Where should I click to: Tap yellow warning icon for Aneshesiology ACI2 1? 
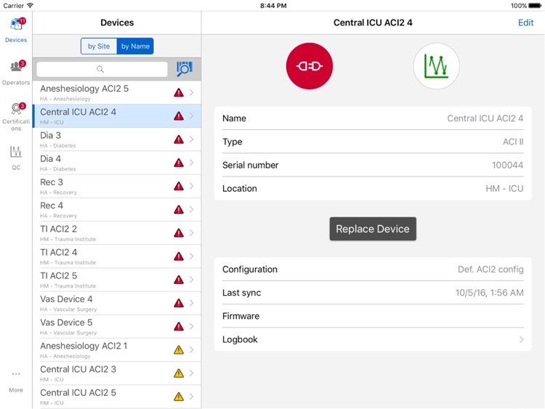click(x=179, y=350)
